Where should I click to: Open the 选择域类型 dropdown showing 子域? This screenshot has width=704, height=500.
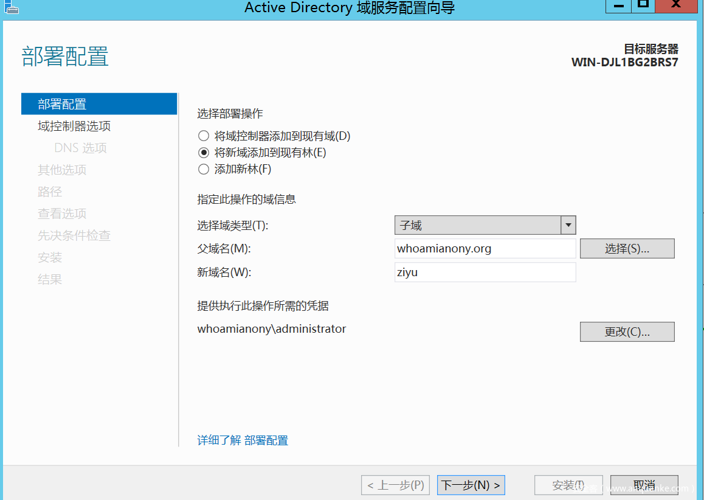pos(485,225)
